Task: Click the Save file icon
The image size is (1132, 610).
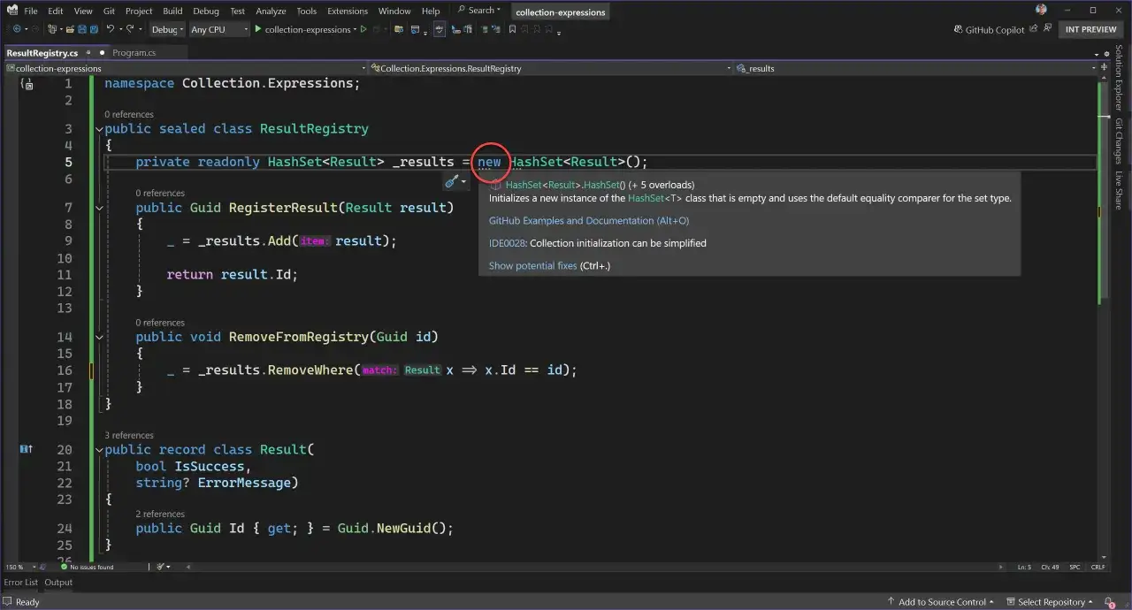Action: [x=82, y=29]
